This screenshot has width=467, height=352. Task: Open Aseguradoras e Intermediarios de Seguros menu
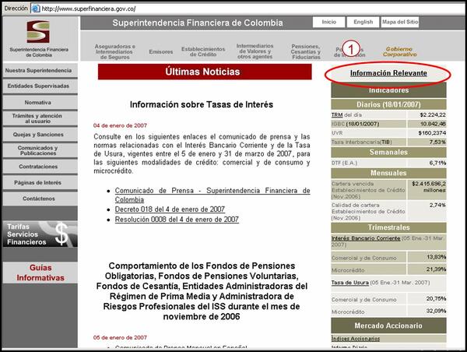[x=114, y=51]
